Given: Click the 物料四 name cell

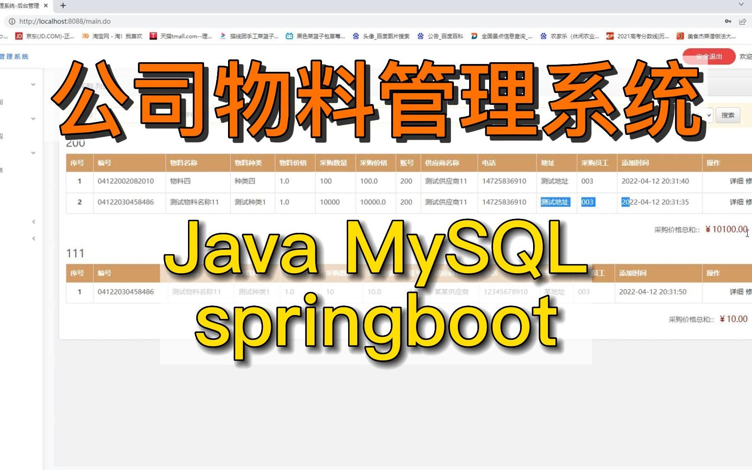Looking at the screenshot, I should [x=180, y=181].
